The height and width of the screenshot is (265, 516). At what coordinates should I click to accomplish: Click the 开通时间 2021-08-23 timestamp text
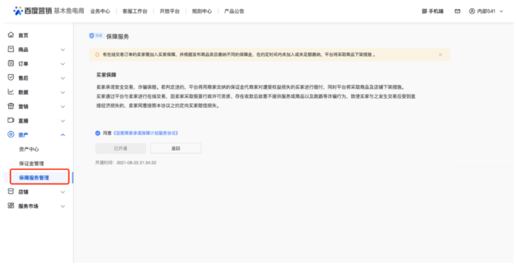click(126, 162)
